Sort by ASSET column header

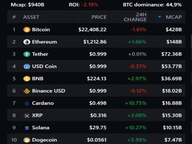[x=31, y=17]
